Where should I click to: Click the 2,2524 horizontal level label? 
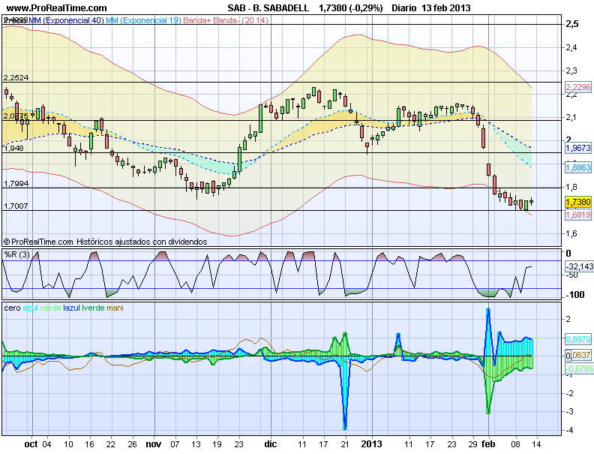click(16, 77)
